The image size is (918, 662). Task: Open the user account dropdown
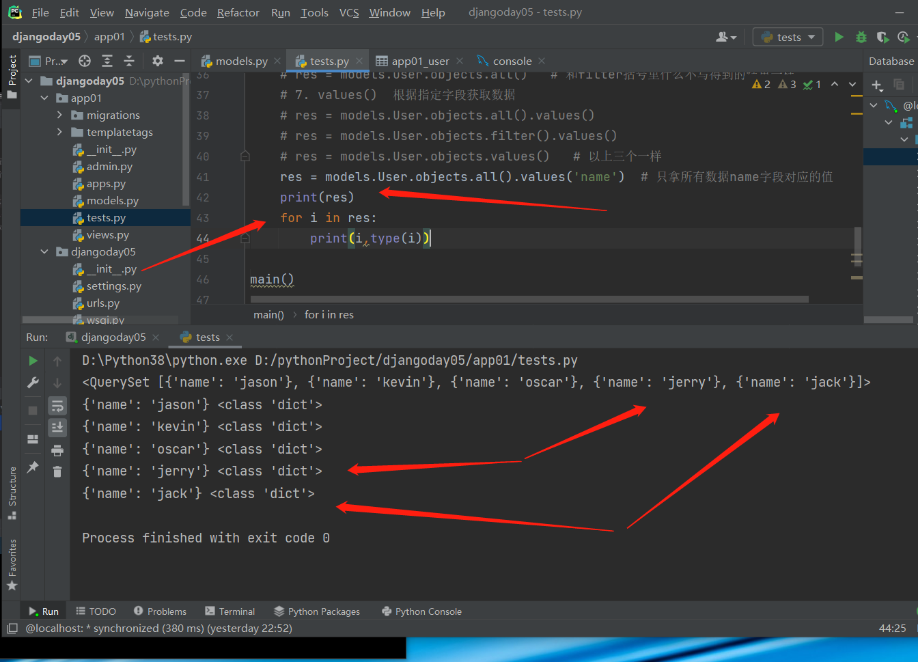pyautogui.click(x=726, y=37)
